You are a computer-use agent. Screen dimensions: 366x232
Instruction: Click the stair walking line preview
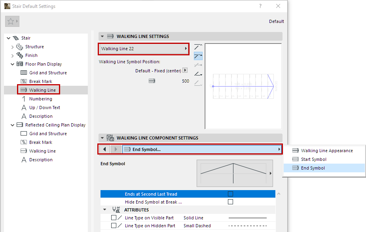243,86
